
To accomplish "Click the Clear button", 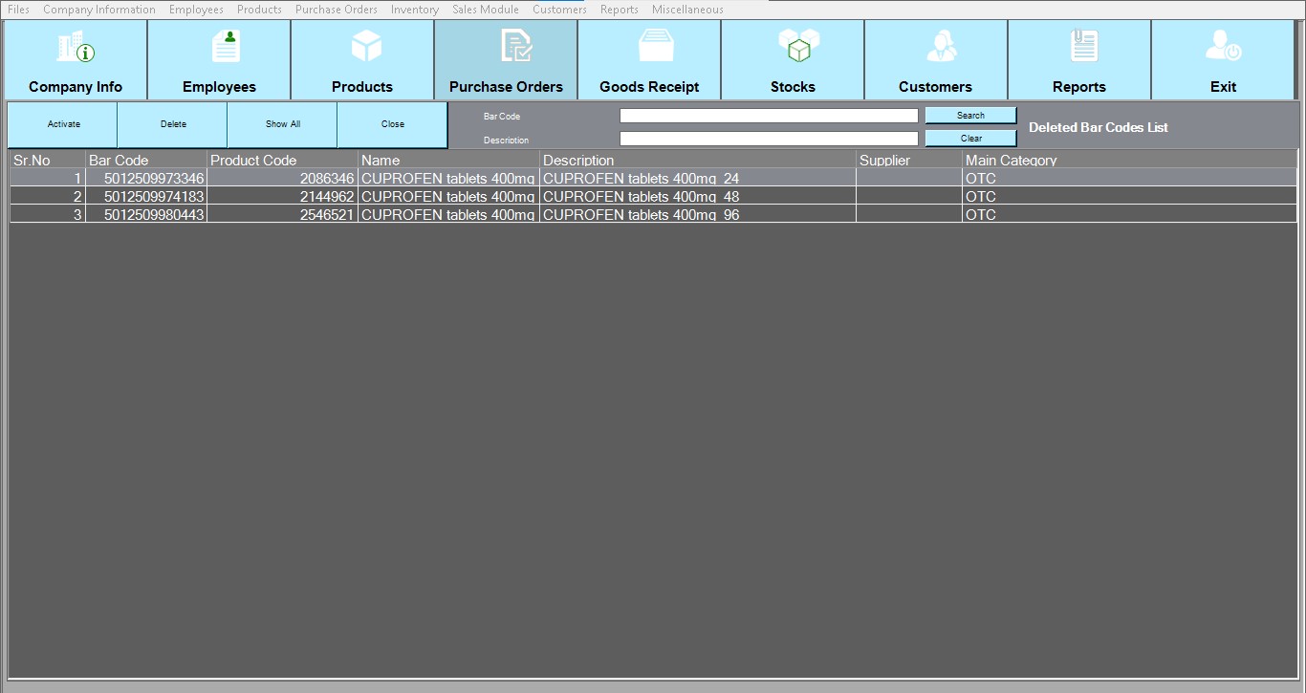I will point(970,139).
